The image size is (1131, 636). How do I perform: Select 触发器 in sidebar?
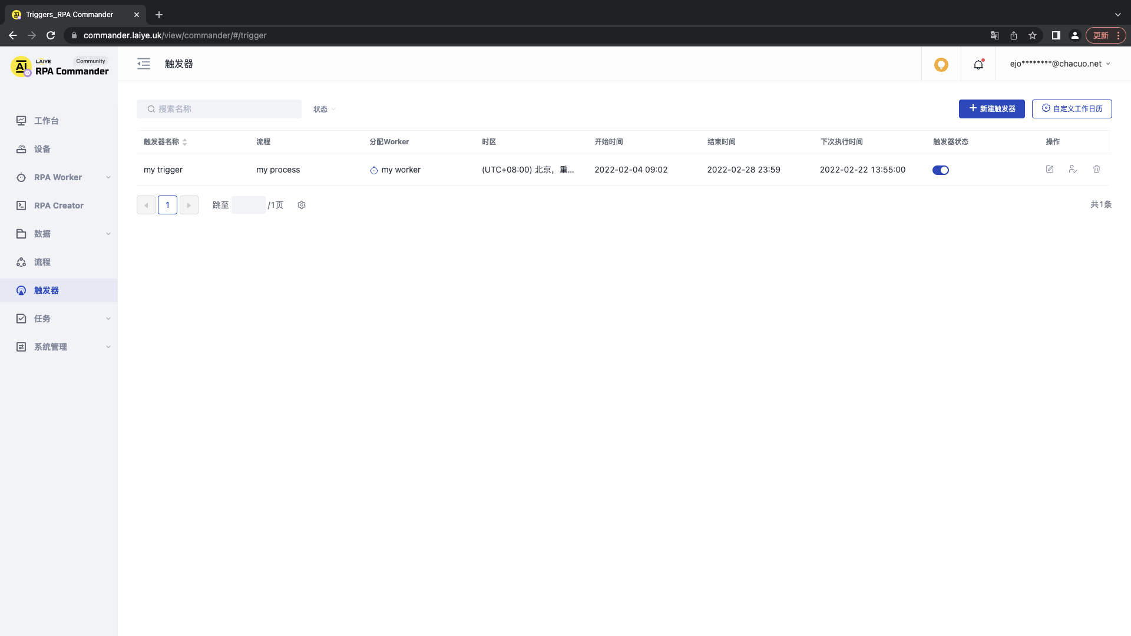coord(59,290)
